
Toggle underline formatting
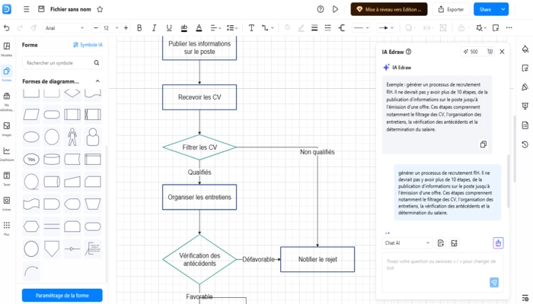(x=169, y=28)
